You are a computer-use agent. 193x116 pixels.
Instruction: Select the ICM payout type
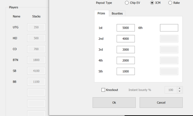pyautogui.click(x=152, y=3)
